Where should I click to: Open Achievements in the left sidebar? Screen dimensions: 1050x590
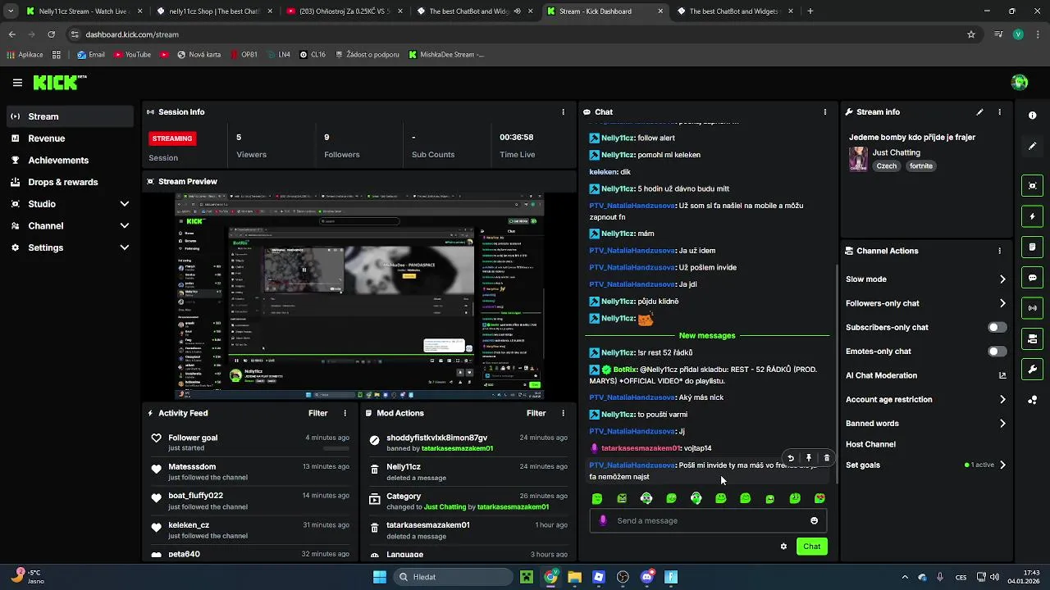(70, 161)
